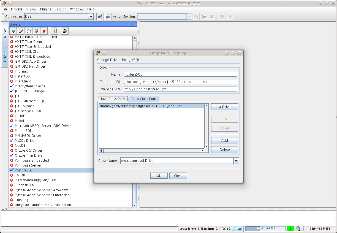The width and height of the screenshot is (337, 233).
Task: Copy the selected driver using the copy icon
Action: pos(29,31)
